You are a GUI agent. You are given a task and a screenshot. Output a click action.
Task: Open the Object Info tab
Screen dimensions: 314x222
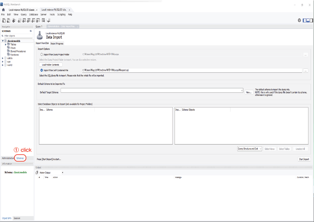7,218
